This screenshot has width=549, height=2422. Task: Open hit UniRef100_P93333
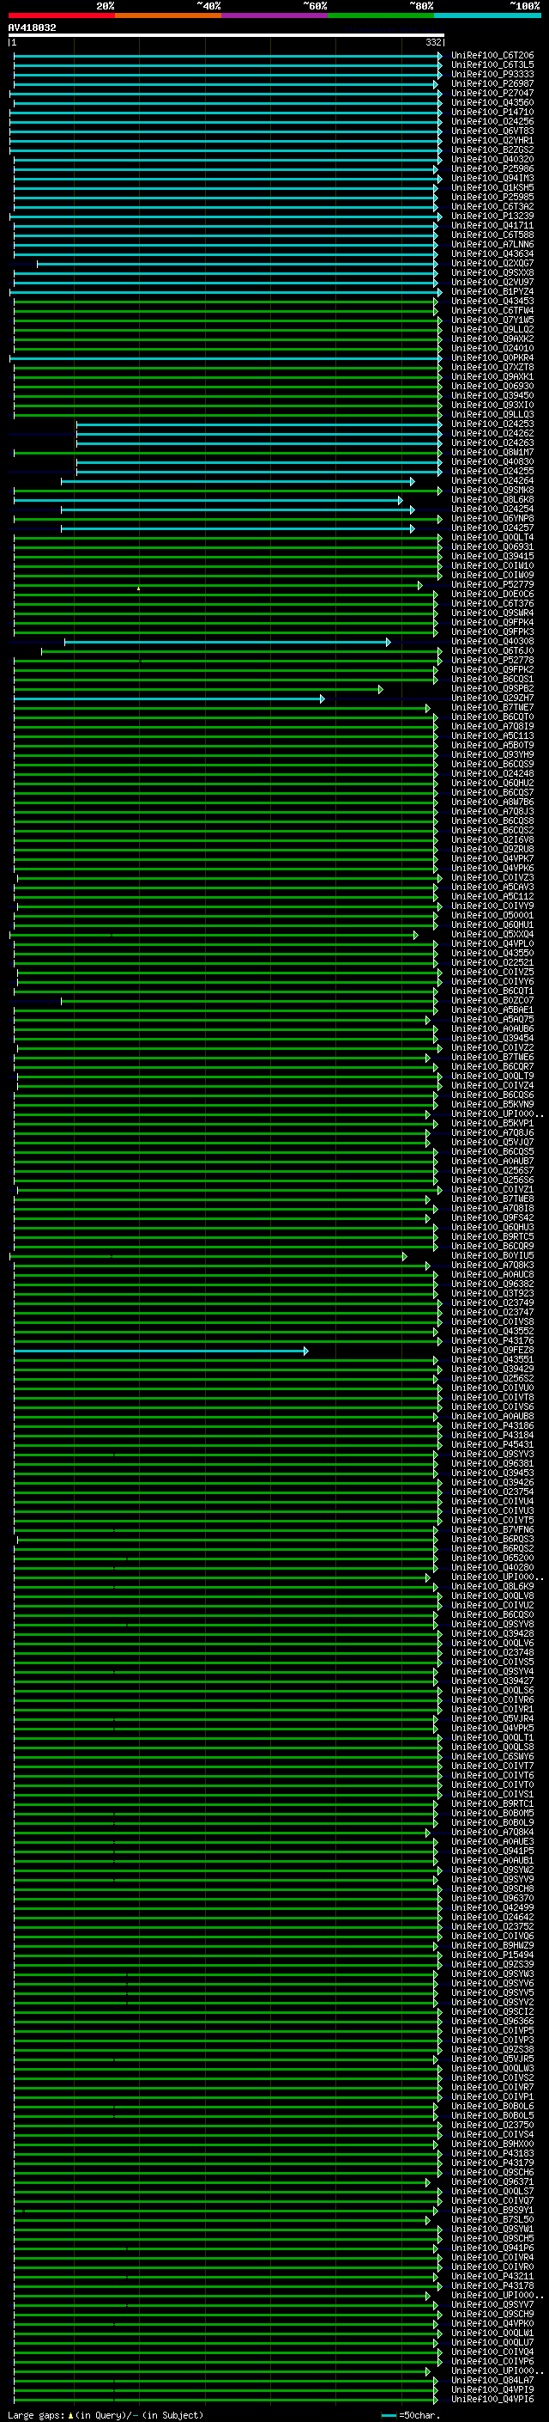click(x=492, y=74)
